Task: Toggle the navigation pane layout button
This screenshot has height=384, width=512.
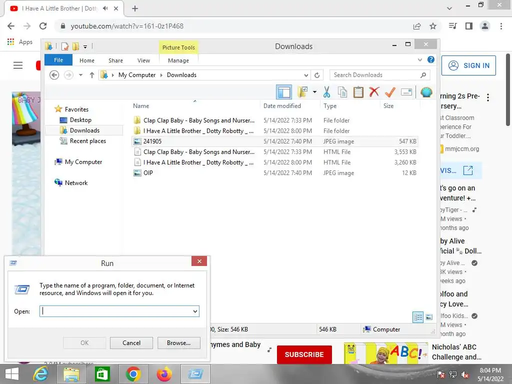Action: [284, 92]
